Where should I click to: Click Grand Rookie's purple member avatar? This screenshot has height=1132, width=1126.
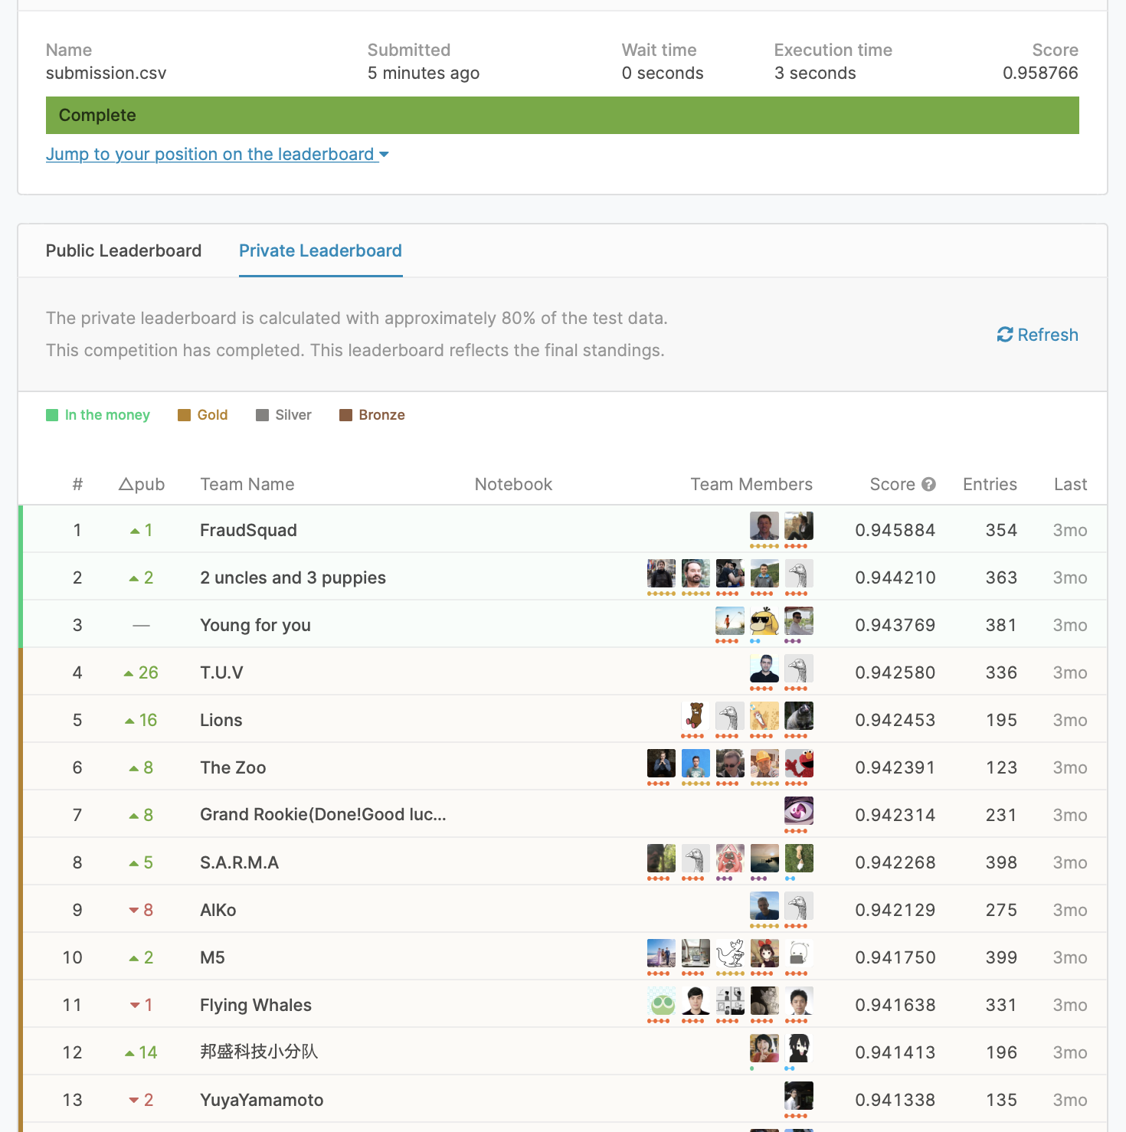click(799, 812)
